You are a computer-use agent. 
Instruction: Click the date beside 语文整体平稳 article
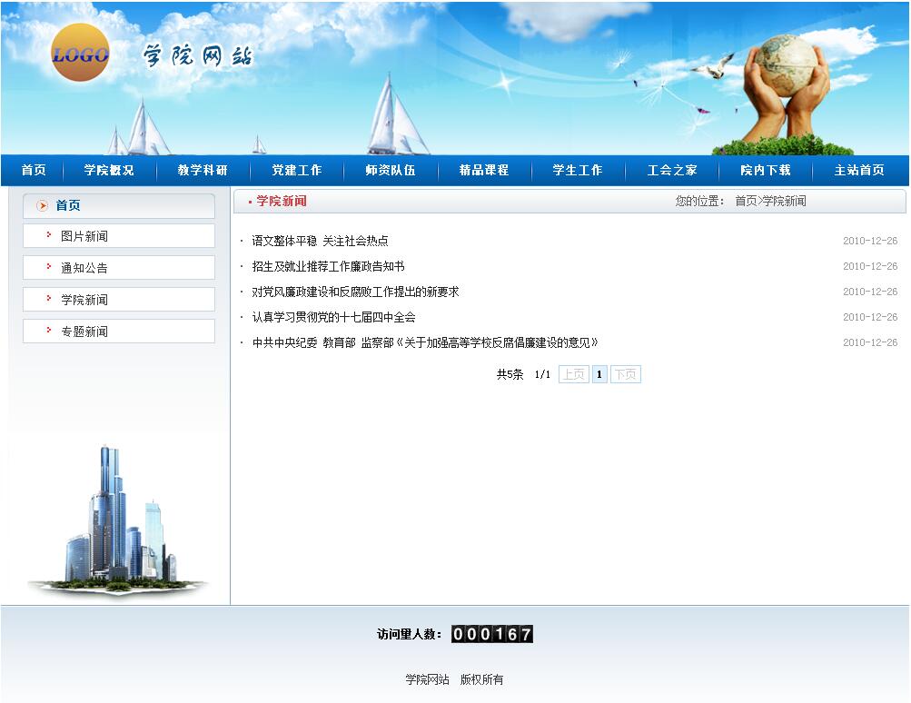pyautogui.click(x=870, y=241)
